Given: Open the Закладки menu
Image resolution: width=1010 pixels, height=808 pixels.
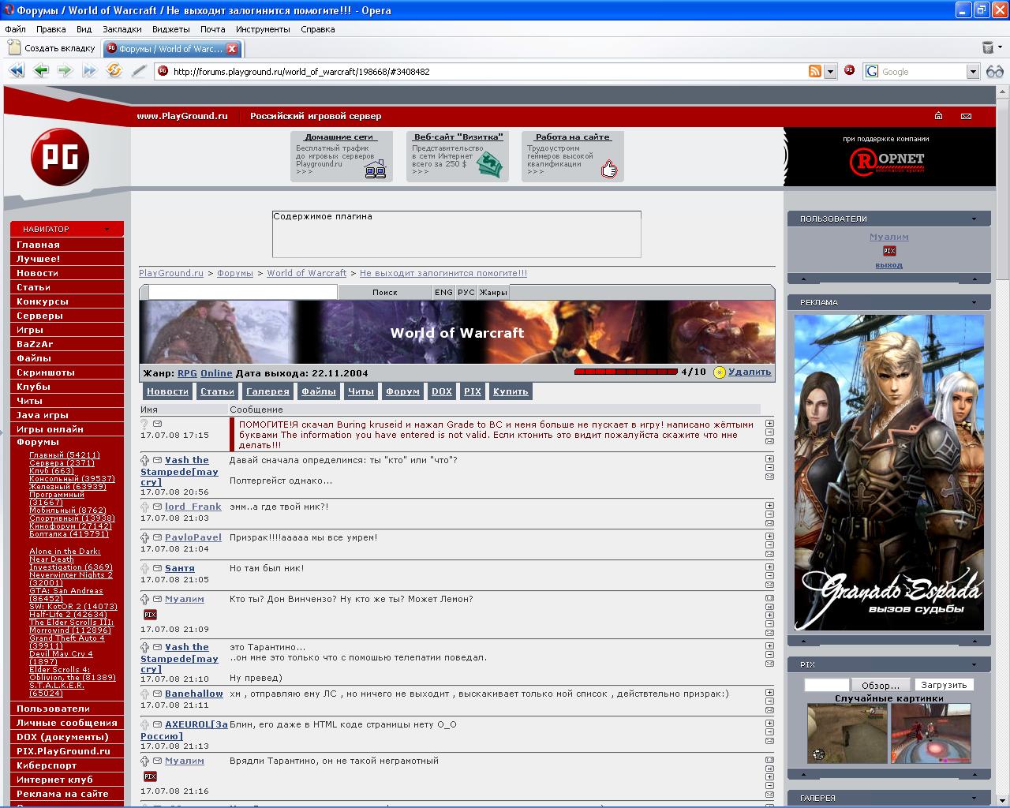Looking at the screenshot, I should (x=122, y=29).
